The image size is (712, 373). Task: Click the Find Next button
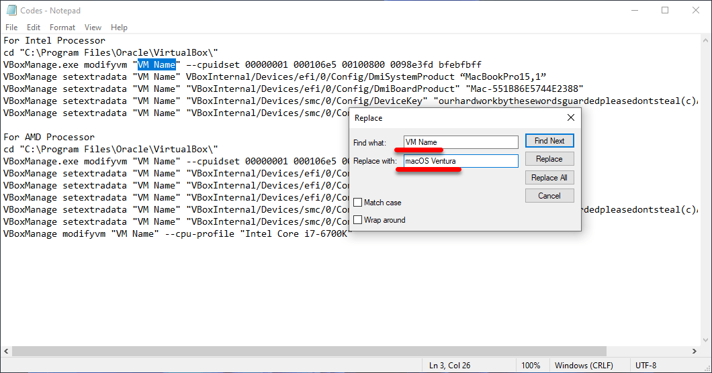pos(549,141)
